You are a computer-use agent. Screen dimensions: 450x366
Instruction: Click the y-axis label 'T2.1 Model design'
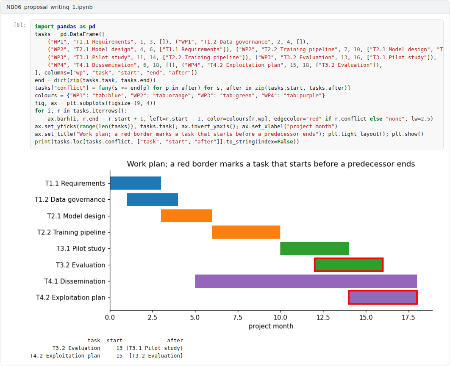pyautogui.click(x=76, y=216)
